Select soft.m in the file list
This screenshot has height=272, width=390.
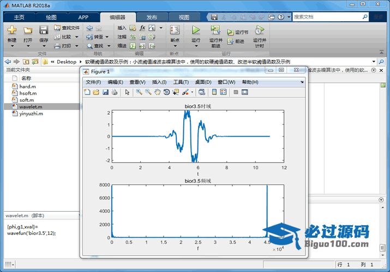(x=27, y=100)
